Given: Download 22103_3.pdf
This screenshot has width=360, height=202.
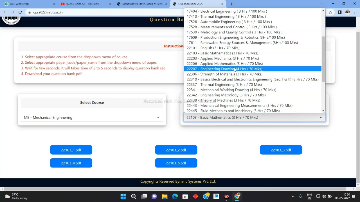Looking at the screenshot, I should click(x=281, y=150).
